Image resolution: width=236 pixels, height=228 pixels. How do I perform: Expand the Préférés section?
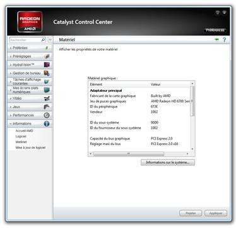30,48
